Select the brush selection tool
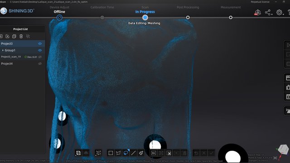The image size is (290, 163). pos(141,153)
